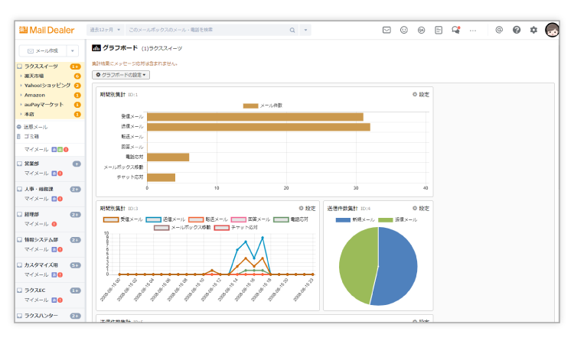Click the orange 1+ badge on ラクススイーツ
This screenshot has width=574, height=344.
tap(75, 67)
